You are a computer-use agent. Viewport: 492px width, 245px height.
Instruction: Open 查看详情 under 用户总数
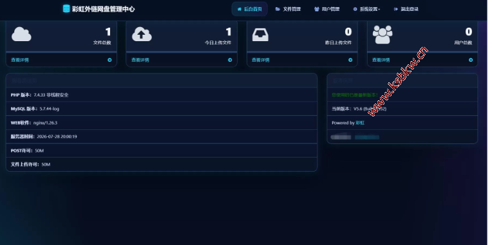(x=381, y=60)
